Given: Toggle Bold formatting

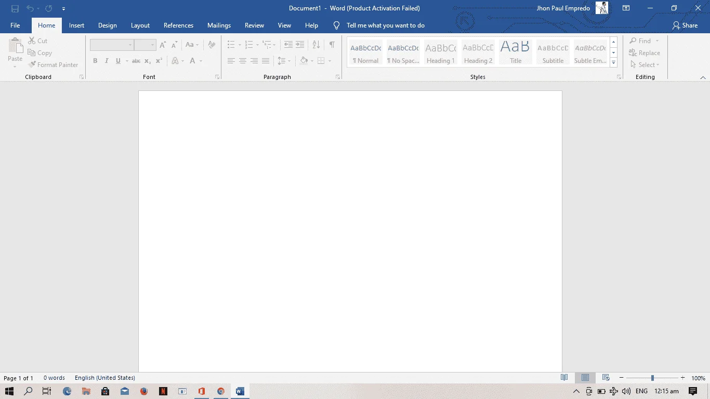Looking at the screenshot, I should pos(95,61).
